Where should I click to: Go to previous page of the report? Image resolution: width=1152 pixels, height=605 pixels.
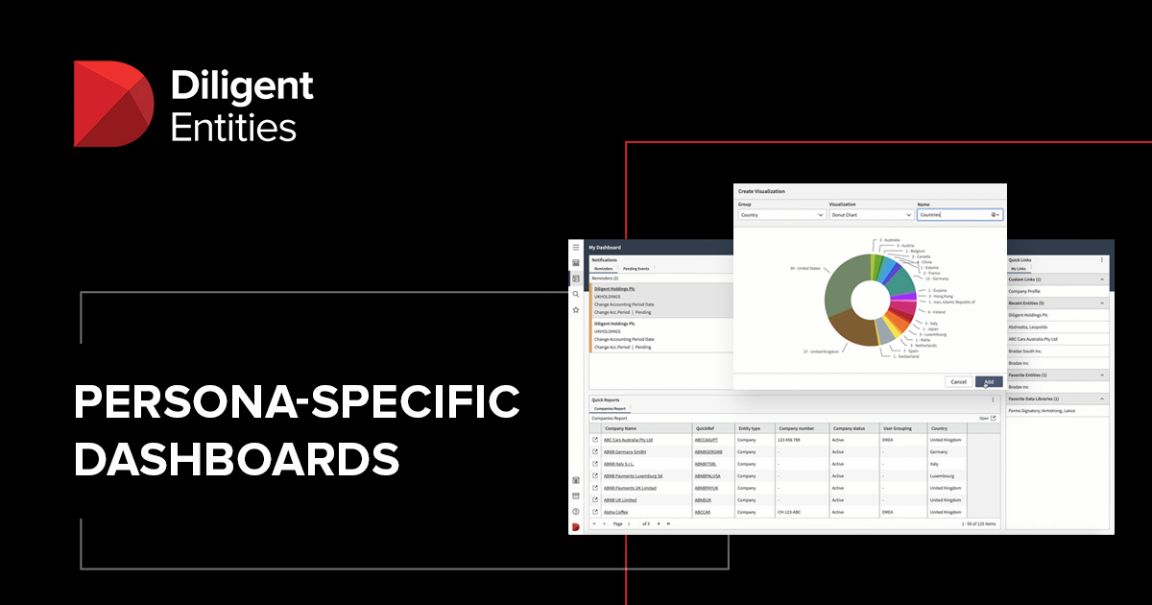coord(604,523)
